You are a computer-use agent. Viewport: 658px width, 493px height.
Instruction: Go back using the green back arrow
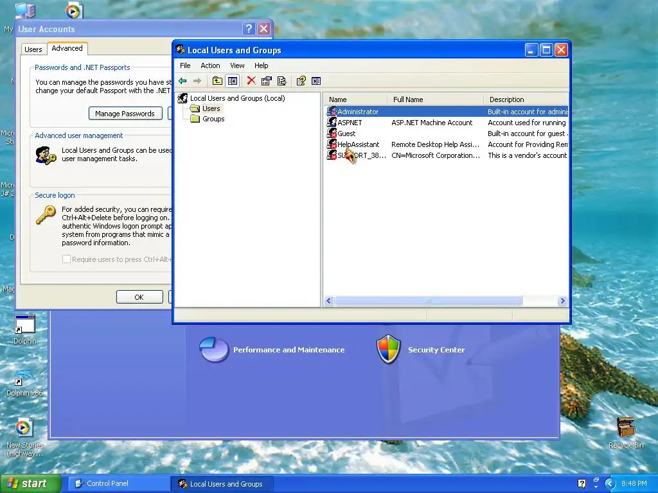point(182,81)
